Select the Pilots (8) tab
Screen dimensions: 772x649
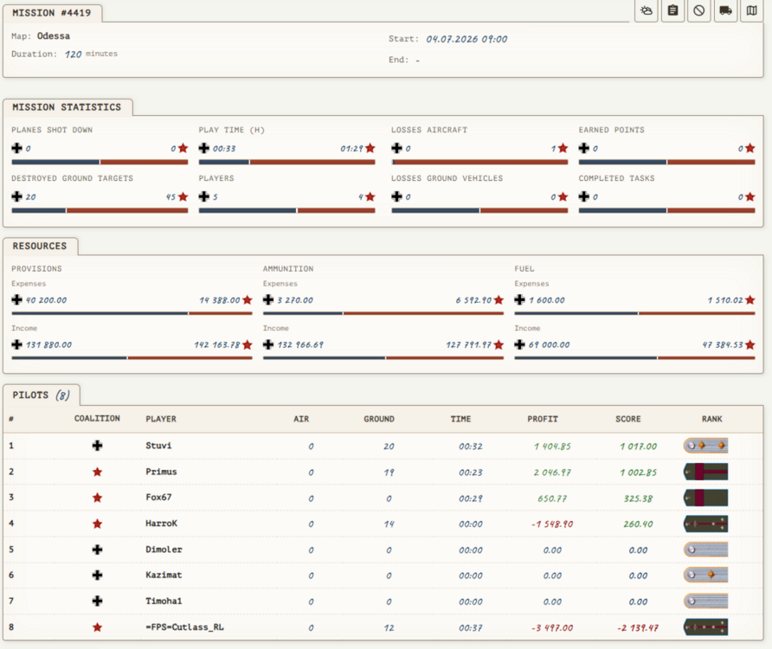[x=42, y=395]
